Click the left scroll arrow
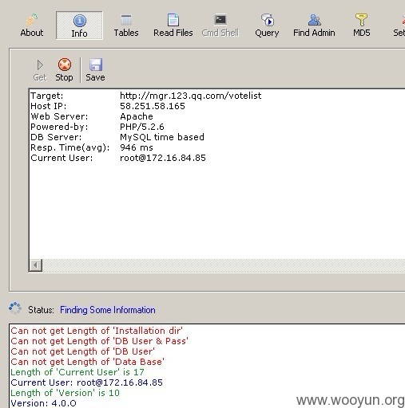The height and width of the screenshot is (408, 405). pos(36,265)
